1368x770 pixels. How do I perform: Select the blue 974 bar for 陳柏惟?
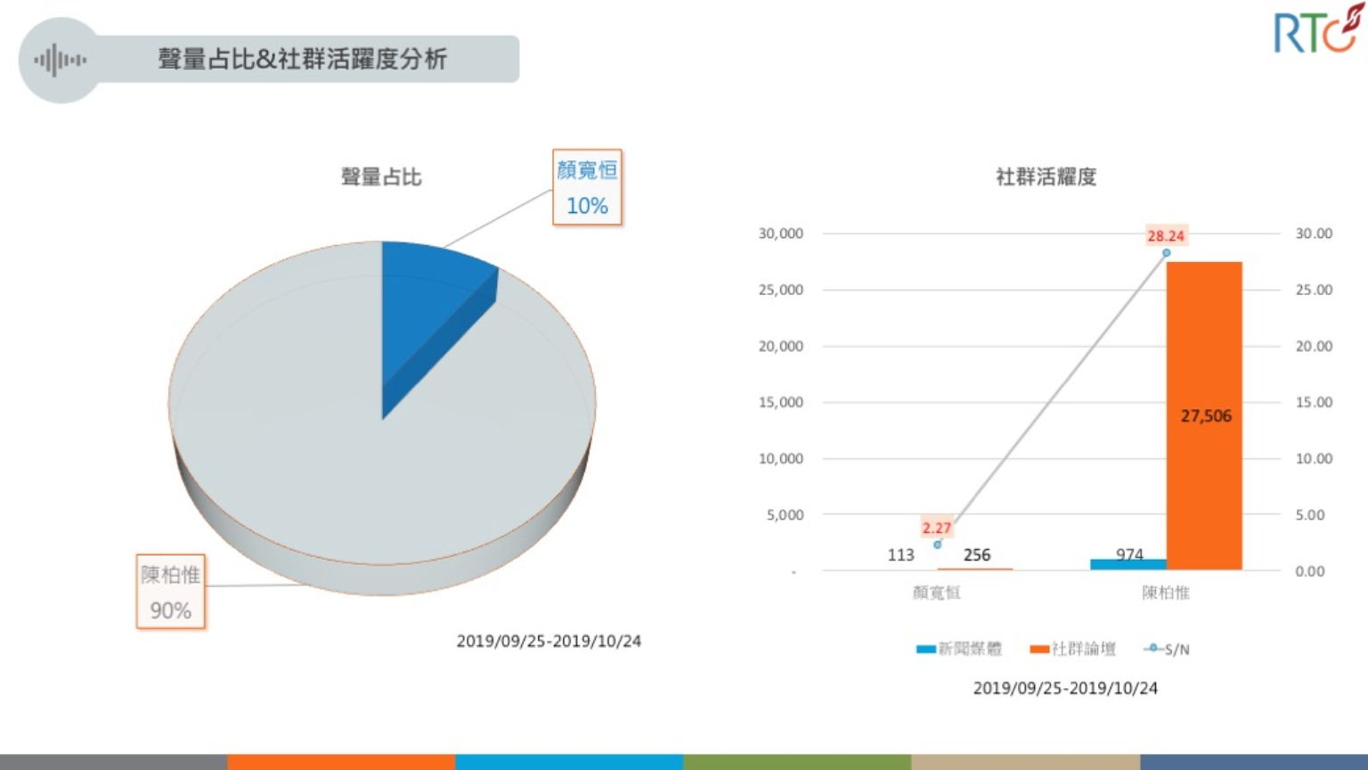tap(1128, 564)
